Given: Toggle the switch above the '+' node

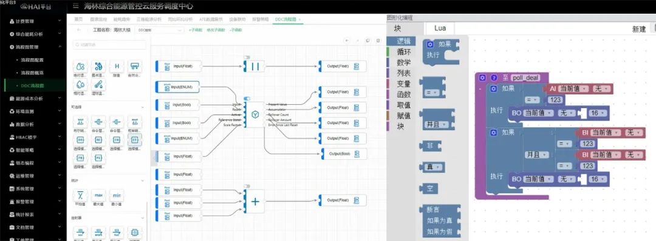Looking at the screenshot, I should tap(247, 187).
